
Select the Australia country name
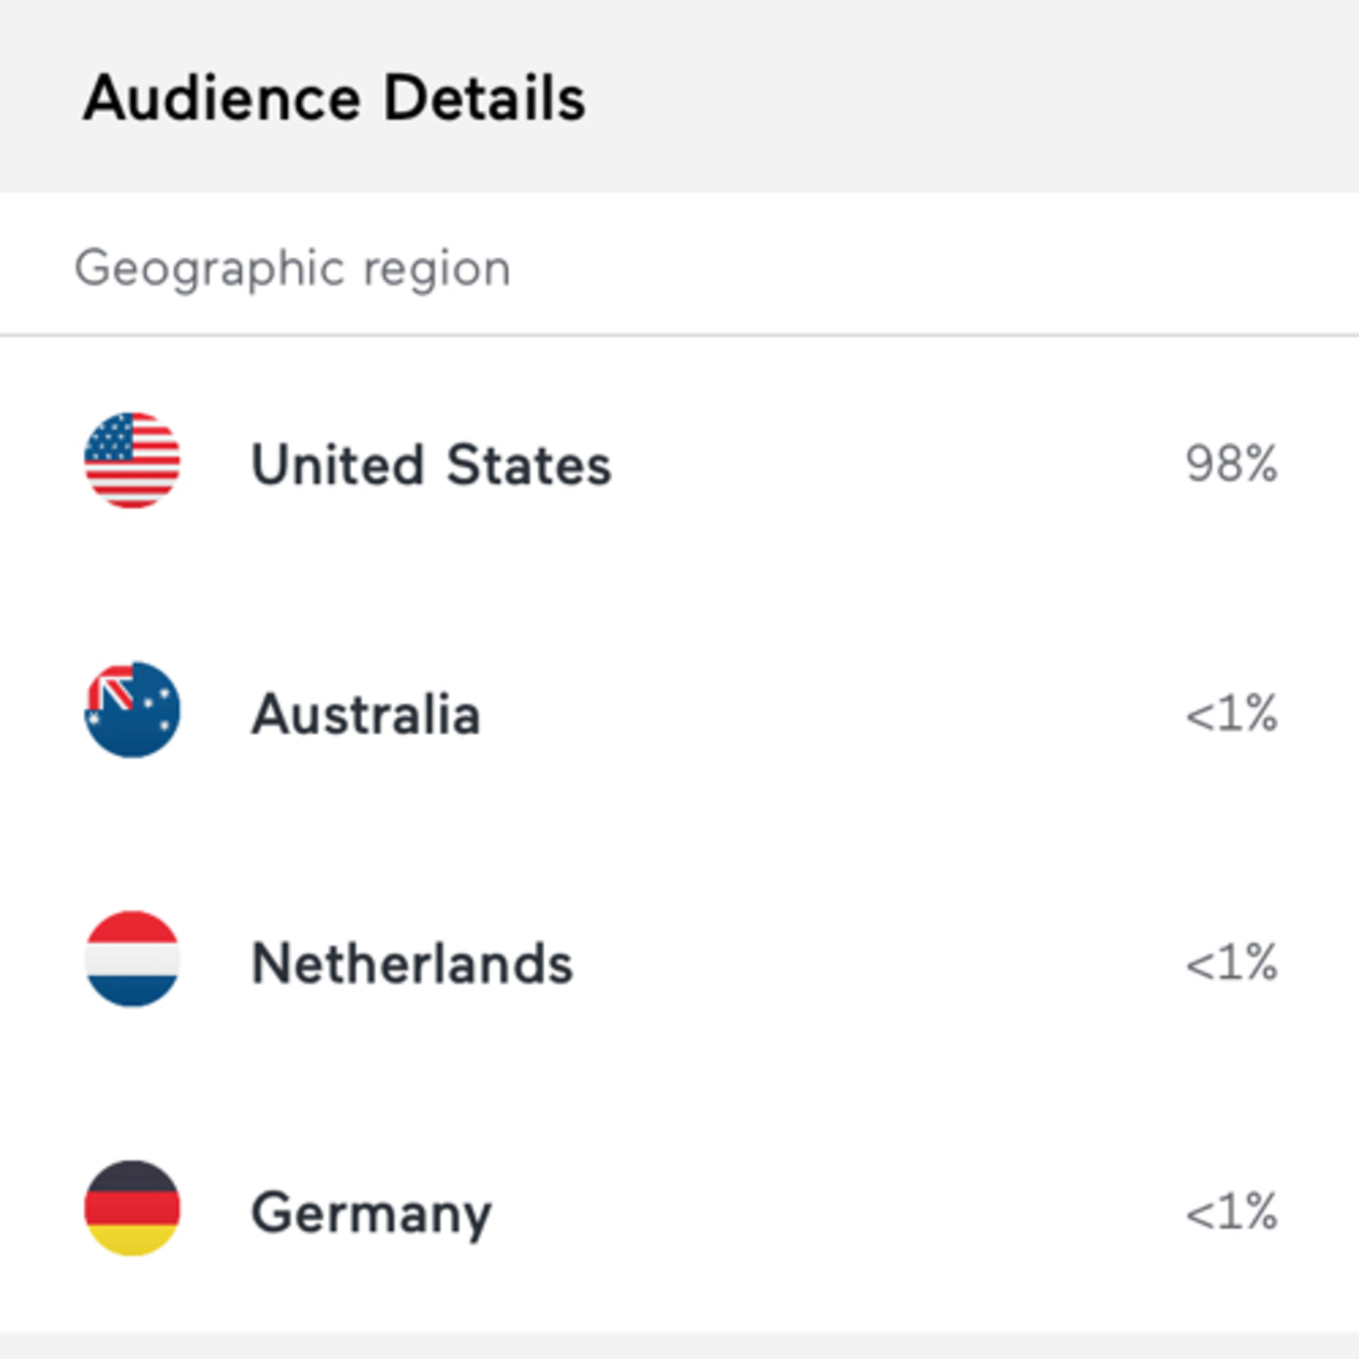366,714
